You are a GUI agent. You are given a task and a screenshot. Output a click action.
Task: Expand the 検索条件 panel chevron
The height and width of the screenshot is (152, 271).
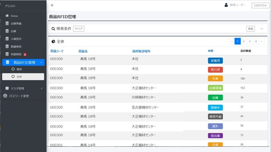point(262,29)
